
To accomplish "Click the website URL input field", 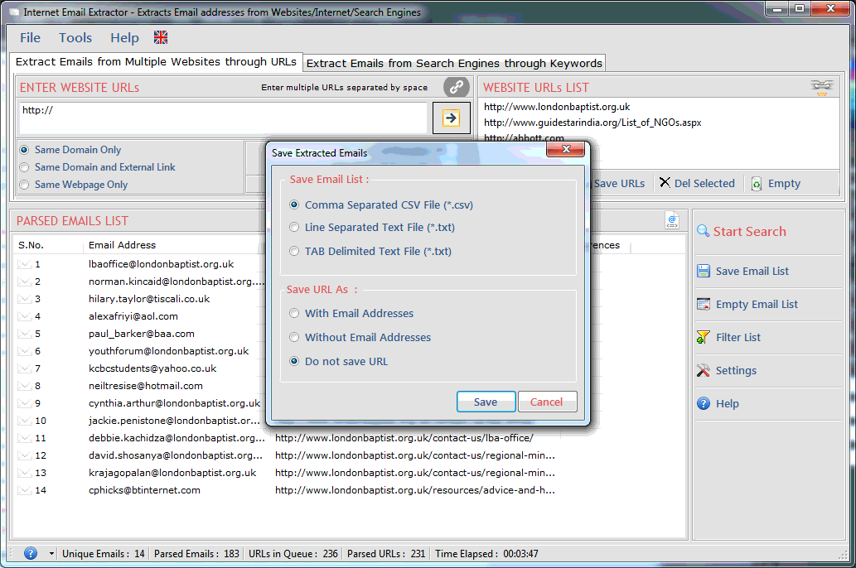I will tap(222, 118).
